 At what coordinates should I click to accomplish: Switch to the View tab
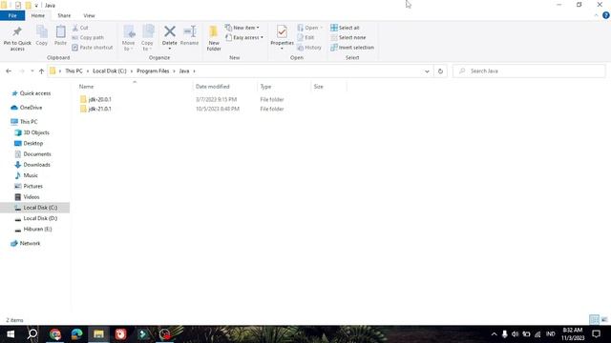coord(89,15)
